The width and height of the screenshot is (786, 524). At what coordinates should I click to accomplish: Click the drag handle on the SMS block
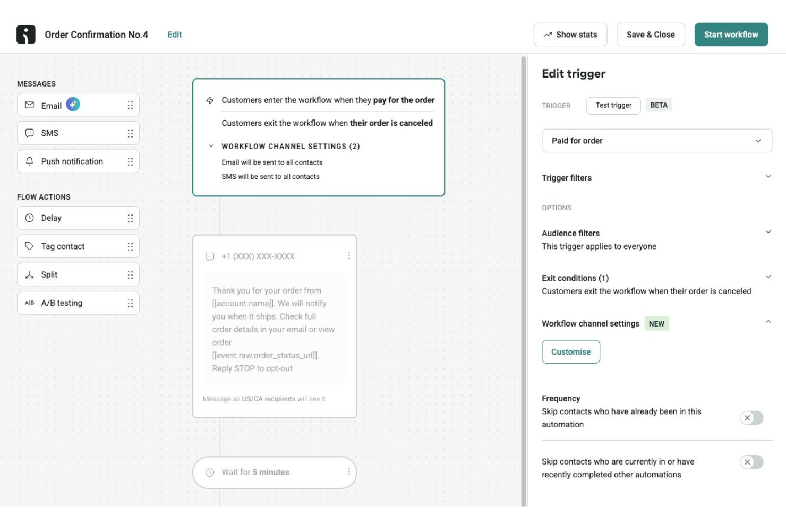click(130, 133)
